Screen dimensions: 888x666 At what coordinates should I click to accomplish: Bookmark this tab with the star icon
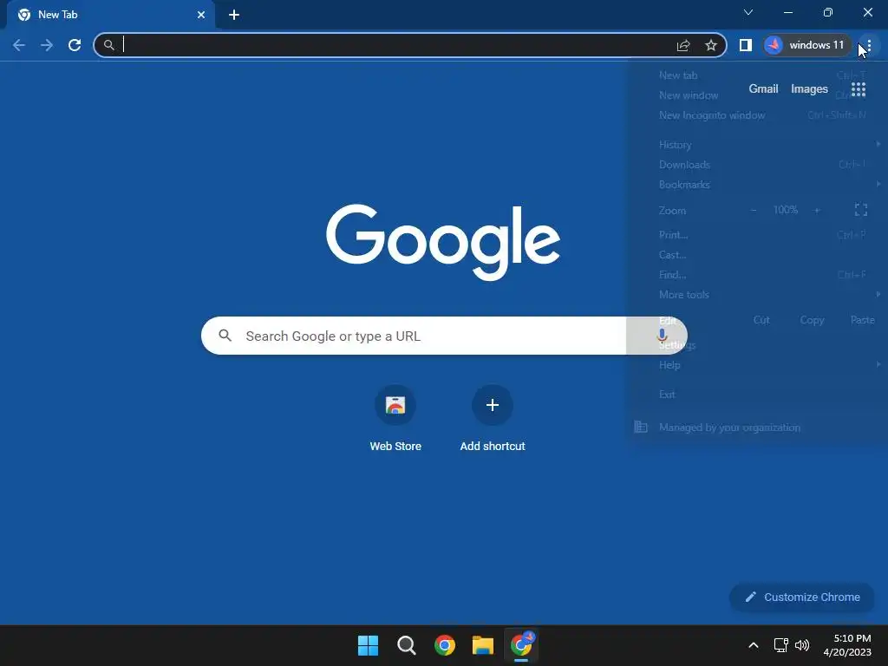(711, 45)
